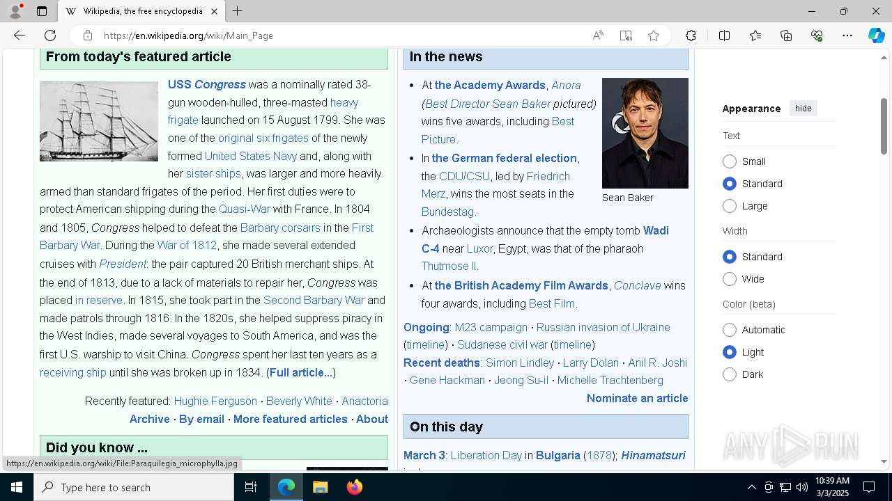Open Read aloud in address bar

click(598, 35)
